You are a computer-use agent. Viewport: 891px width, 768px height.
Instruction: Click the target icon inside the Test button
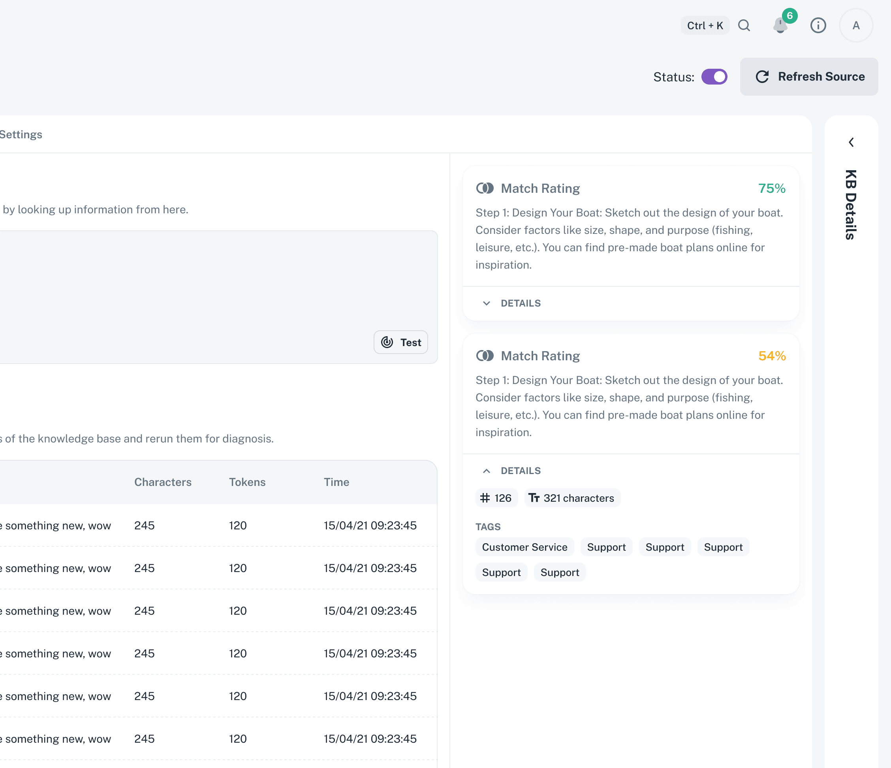tap(387, 342)
